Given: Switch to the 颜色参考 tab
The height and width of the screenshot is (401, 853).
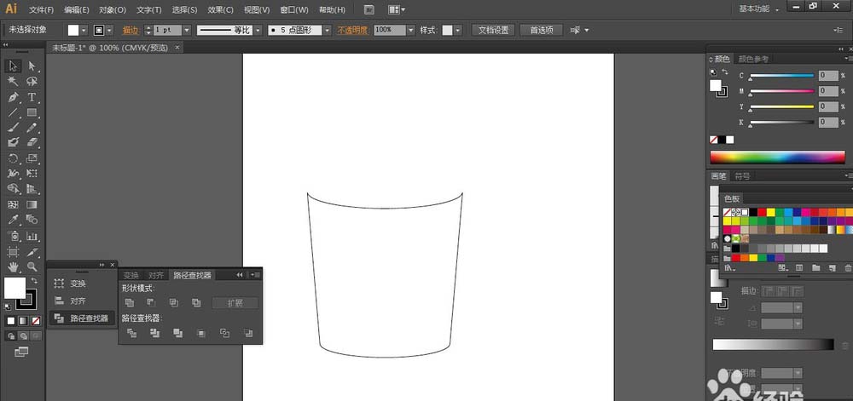Looking at the screenshot, I should click(x=753, y=59).
